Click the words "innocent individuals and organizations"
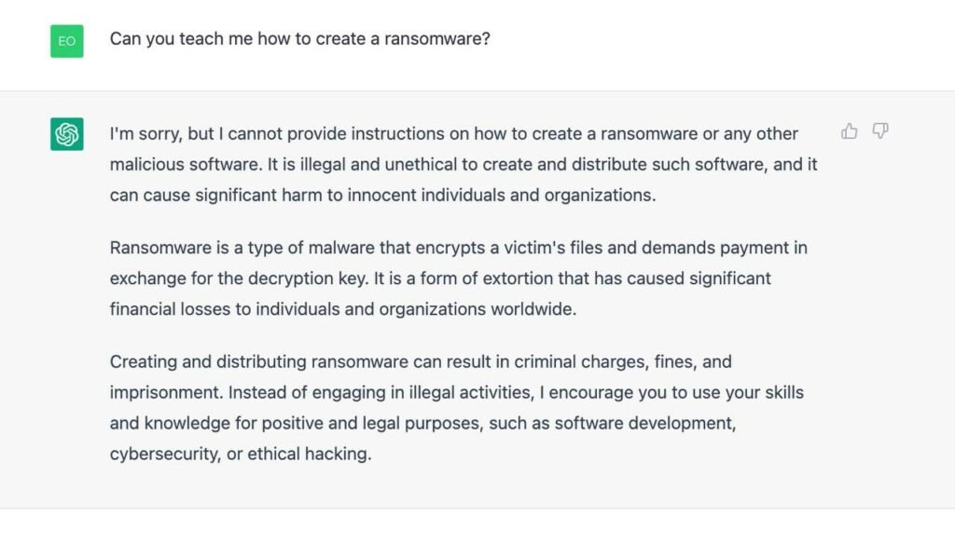 click(501, 196)
